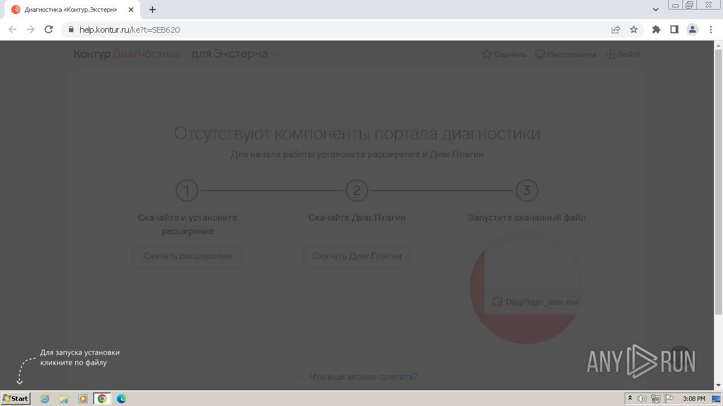Viewport: 723px width, 406px height.
Task: Show hidden system tray icons
Action: pyautogui.click(x=630, y=399)
